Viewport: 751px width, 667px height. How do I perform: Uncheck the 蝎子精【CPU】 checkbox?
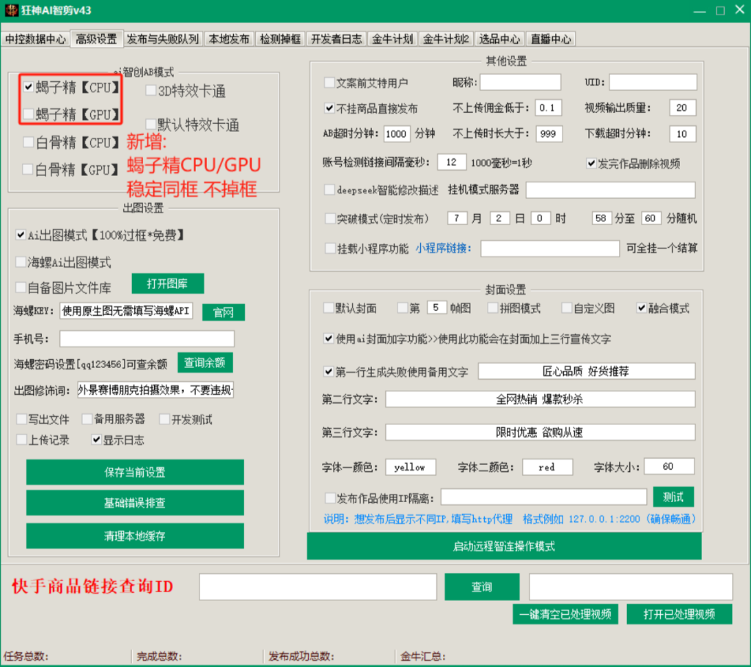point(29,87)
